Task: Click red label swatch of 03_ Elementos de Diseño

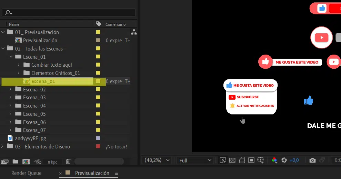Action: pos(98,146)
